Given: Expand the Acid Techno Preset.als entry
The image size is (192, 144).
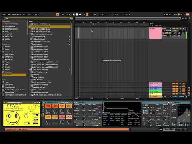Looking at the screenshot, I should (30, 70).
